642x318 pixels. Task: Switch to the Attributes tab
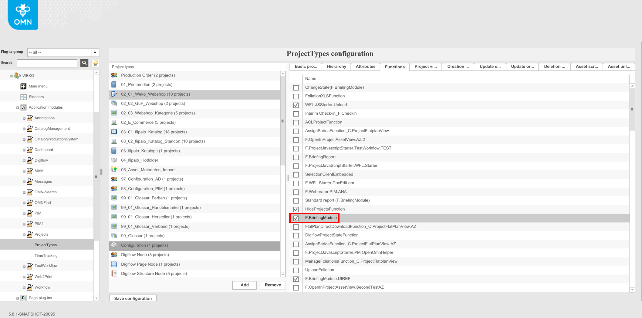tap(365, 67)
